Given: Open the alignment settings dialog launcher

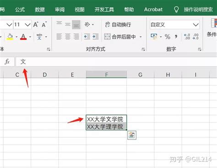Looking at the screenshot, I should click(143, 49).
